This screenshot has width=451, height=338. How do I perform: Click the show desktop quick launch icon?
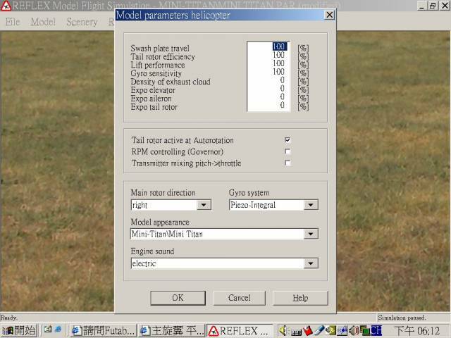click(47, 330)
